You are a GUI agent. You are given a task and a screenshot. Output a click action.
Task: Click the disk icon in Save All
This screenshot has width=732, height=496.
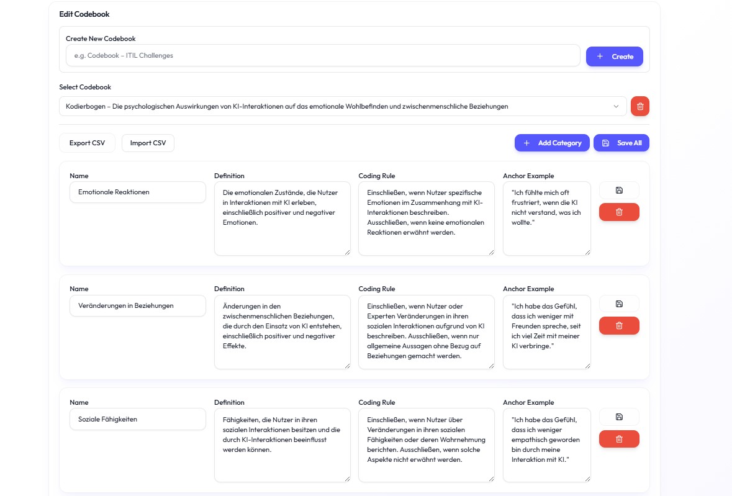click(605, 143)
